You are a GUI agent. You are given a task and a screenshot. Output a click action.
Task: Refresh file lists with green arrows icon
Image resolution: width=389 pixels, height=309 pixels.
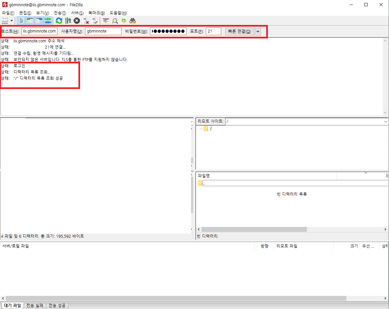59,21
